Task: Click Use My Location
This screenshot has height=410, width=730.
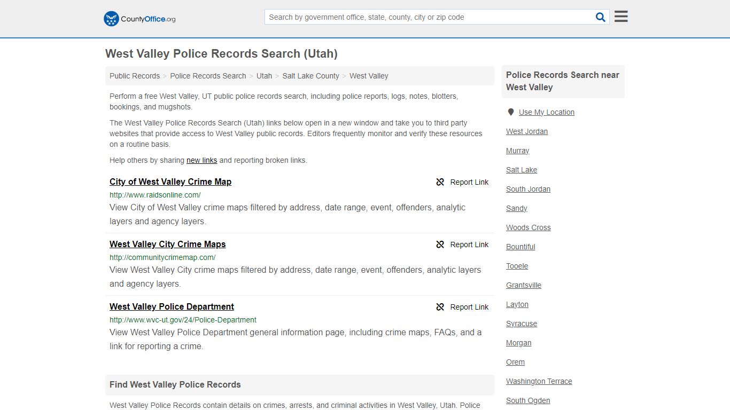Action: pos(547,112)
